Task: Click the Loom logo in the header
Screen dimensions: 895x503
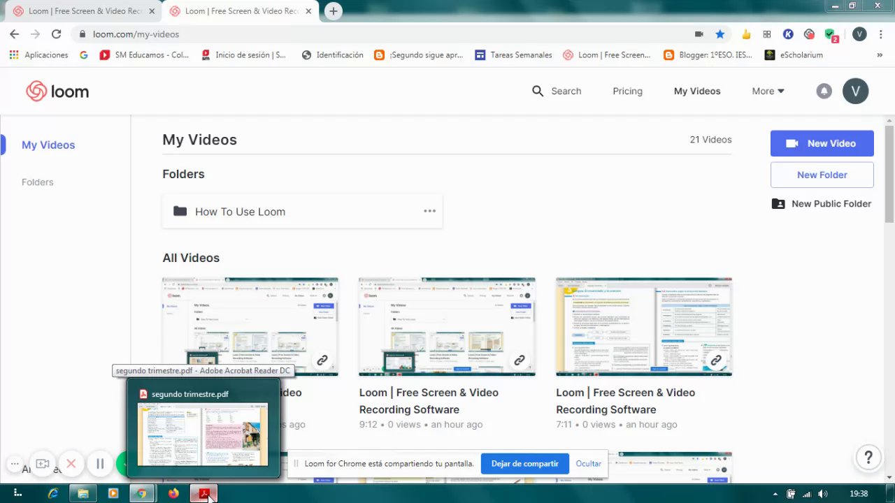Action: 57,92
